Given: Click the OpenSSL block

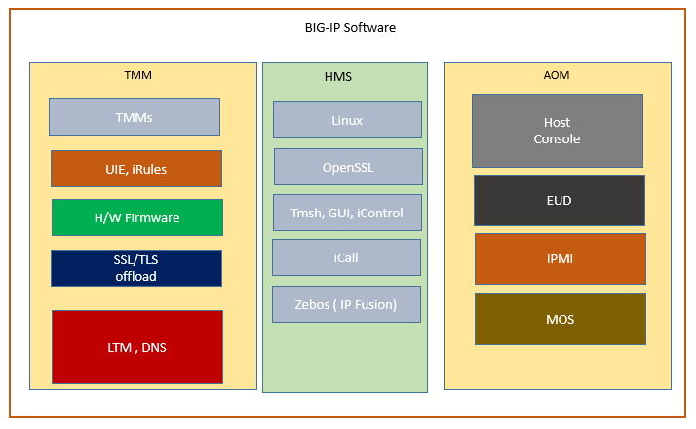Looking at the screenshot, I should click(348, 167).
